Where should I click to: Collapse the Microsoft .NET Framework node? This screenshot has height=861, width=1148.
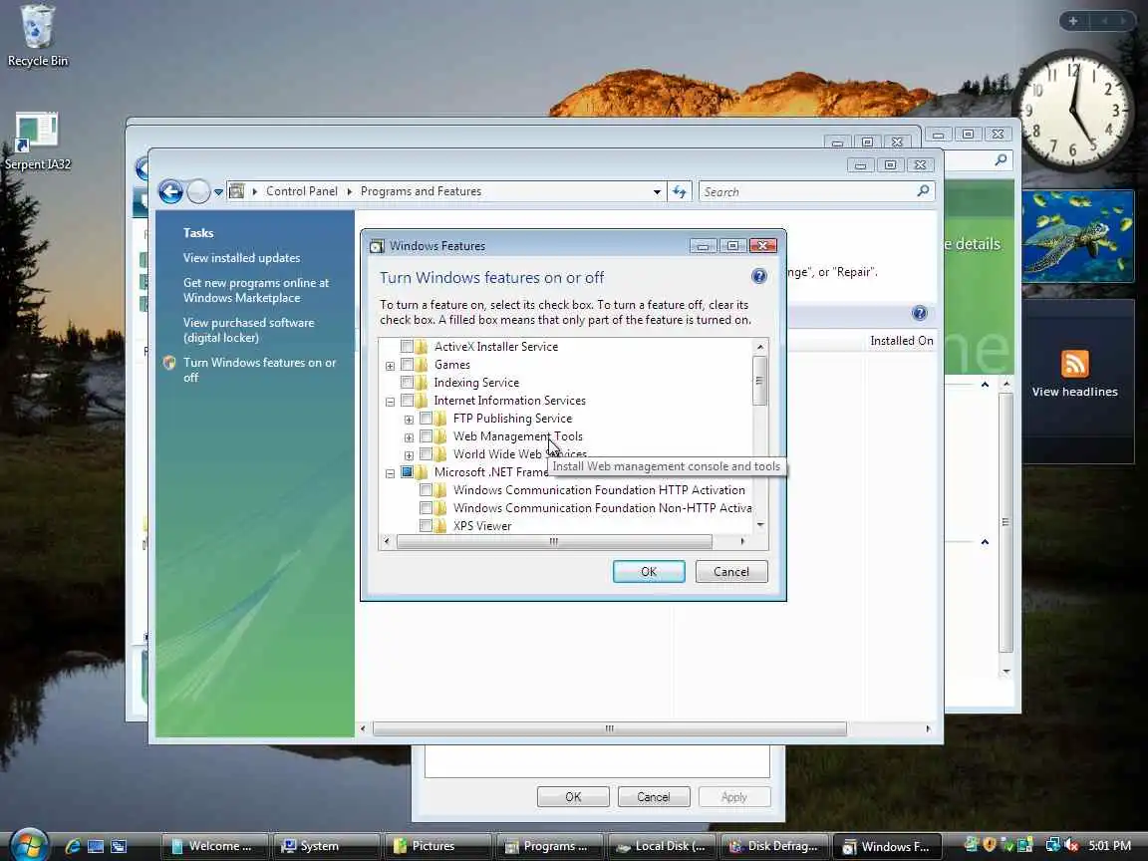tap(391, 473)
